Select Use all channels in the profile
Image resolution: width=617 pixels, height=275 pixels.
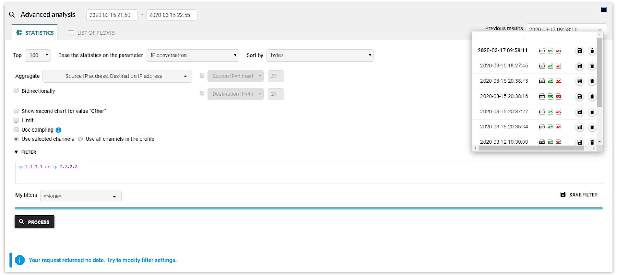pos(80,139)
